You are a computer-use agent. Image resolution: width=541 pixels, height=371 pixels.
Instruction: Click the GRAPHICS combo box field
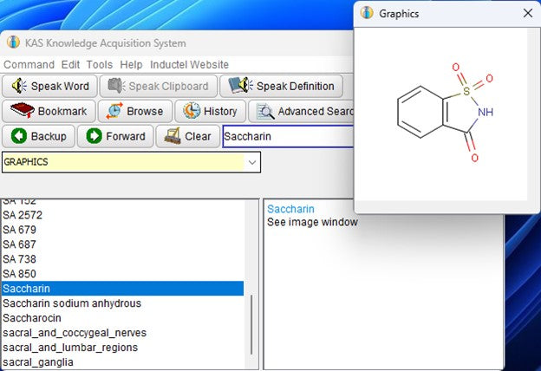pos(131,162)
